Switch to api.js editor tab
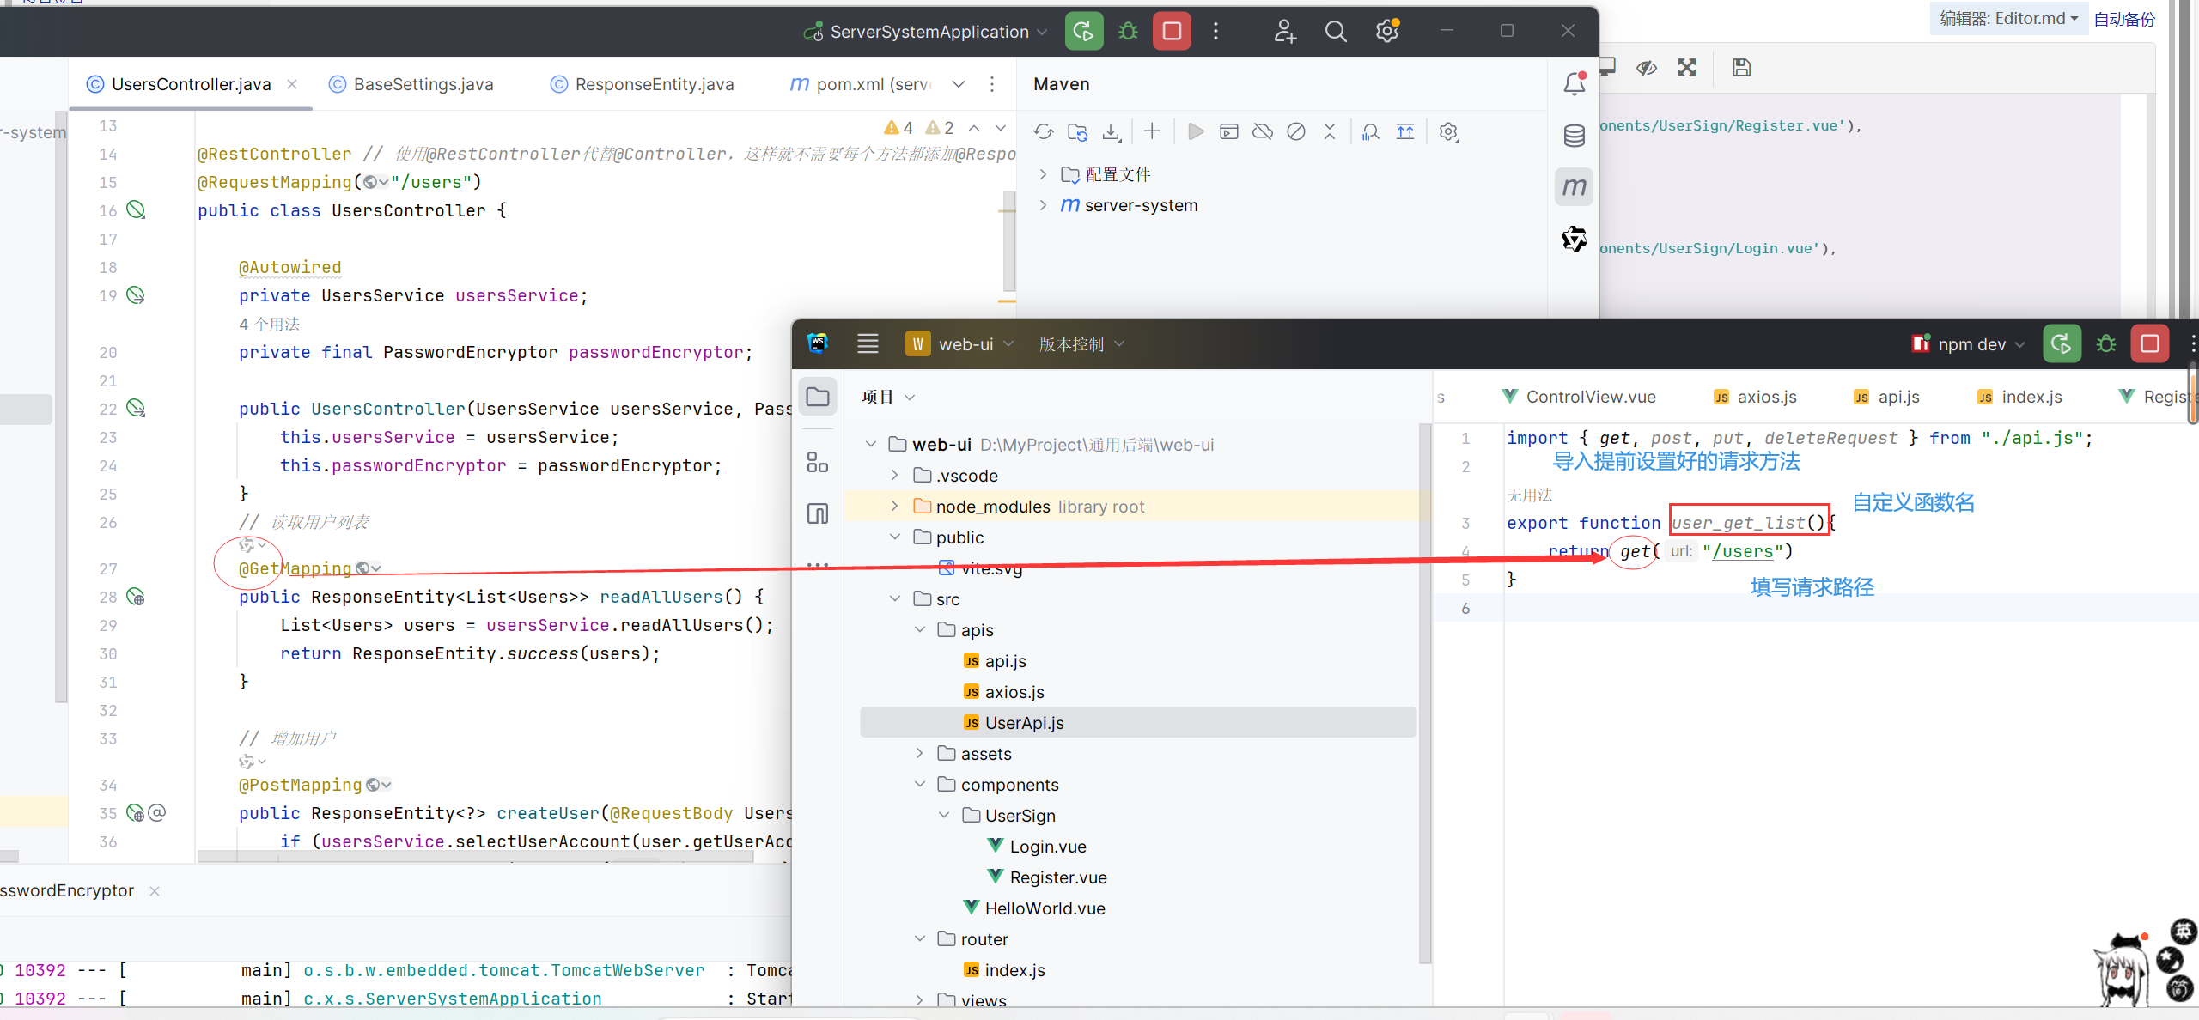 coord(1887,397)
